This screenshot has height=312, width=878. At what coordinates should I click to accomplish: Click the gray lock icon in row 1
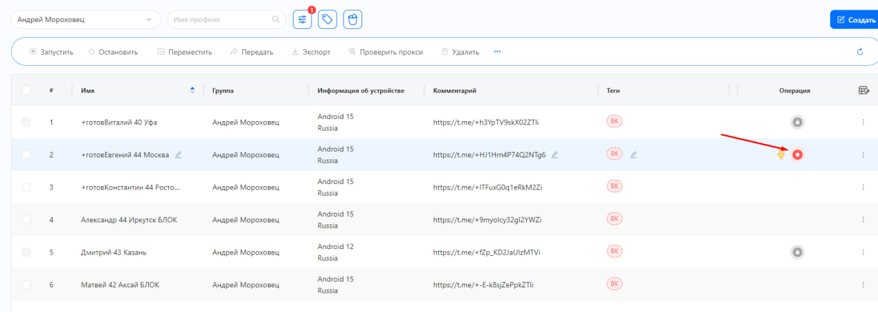click(797, 122)
